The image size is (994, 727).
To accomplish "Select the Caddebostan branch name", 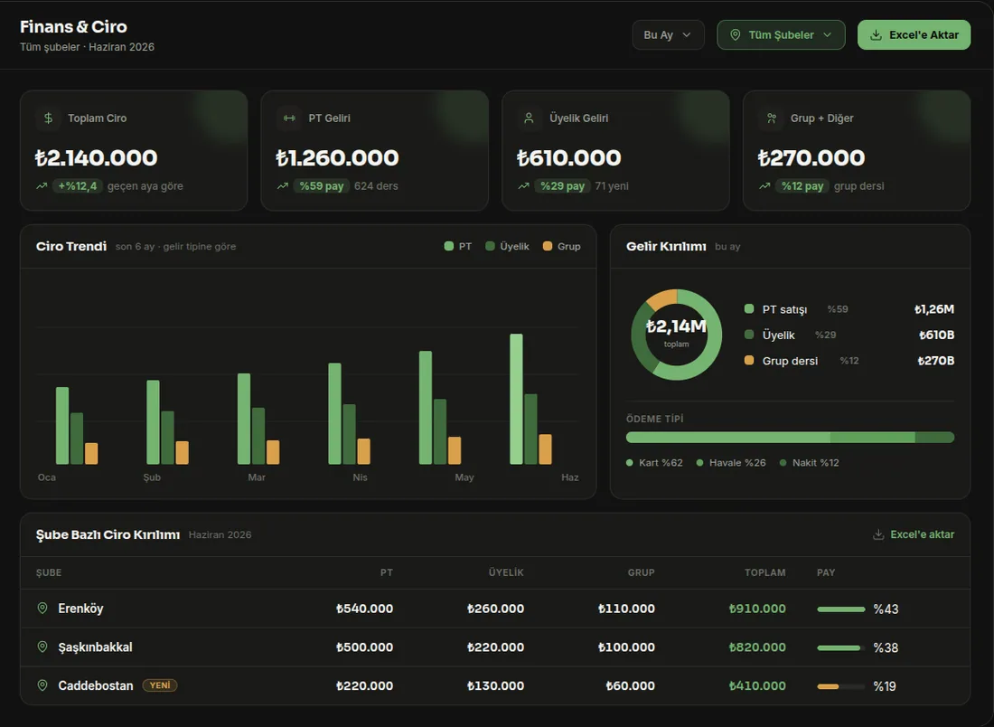I will 96,685.
